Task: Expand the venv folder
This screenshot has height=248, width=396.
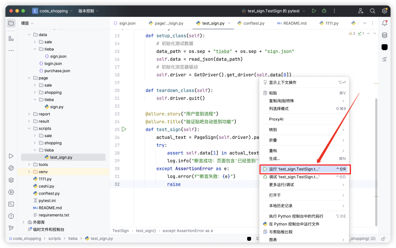Action: click(29, 172)
